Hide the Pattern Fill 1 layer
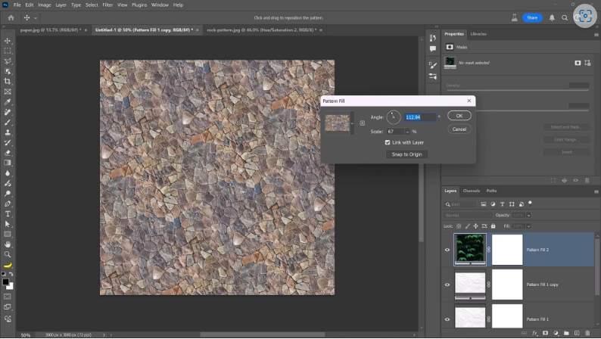This screenshot has width=601, height=339. (447, 319)
